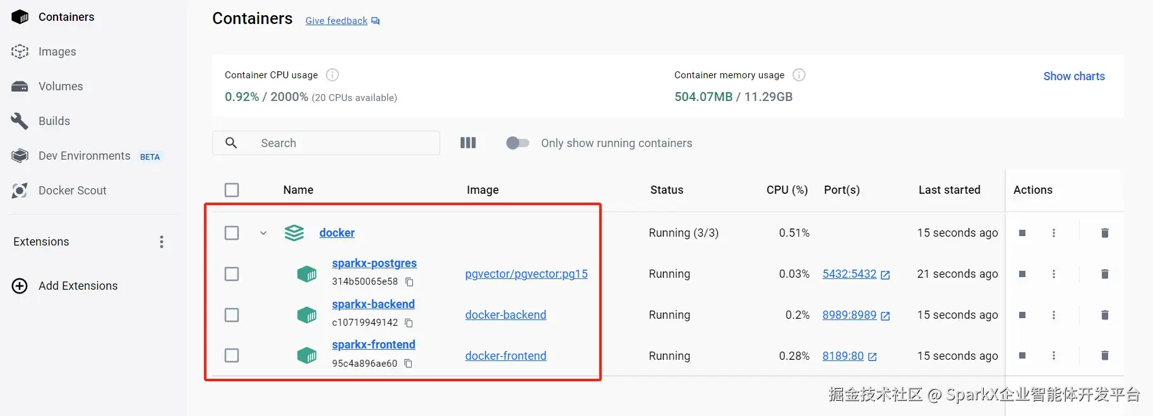Image resolution: width=1153 pixels, height=416 pixels.
Task: Click the docker compose stack icon
Action: (294, 233)
